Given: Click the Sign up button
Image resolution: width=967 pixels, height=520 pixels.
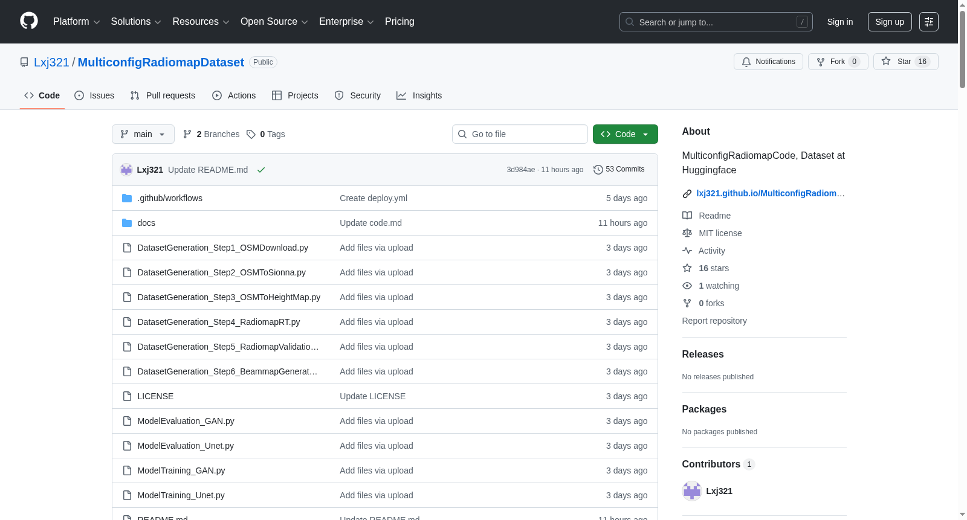Looking at the screenshot, I should point(890,22).
